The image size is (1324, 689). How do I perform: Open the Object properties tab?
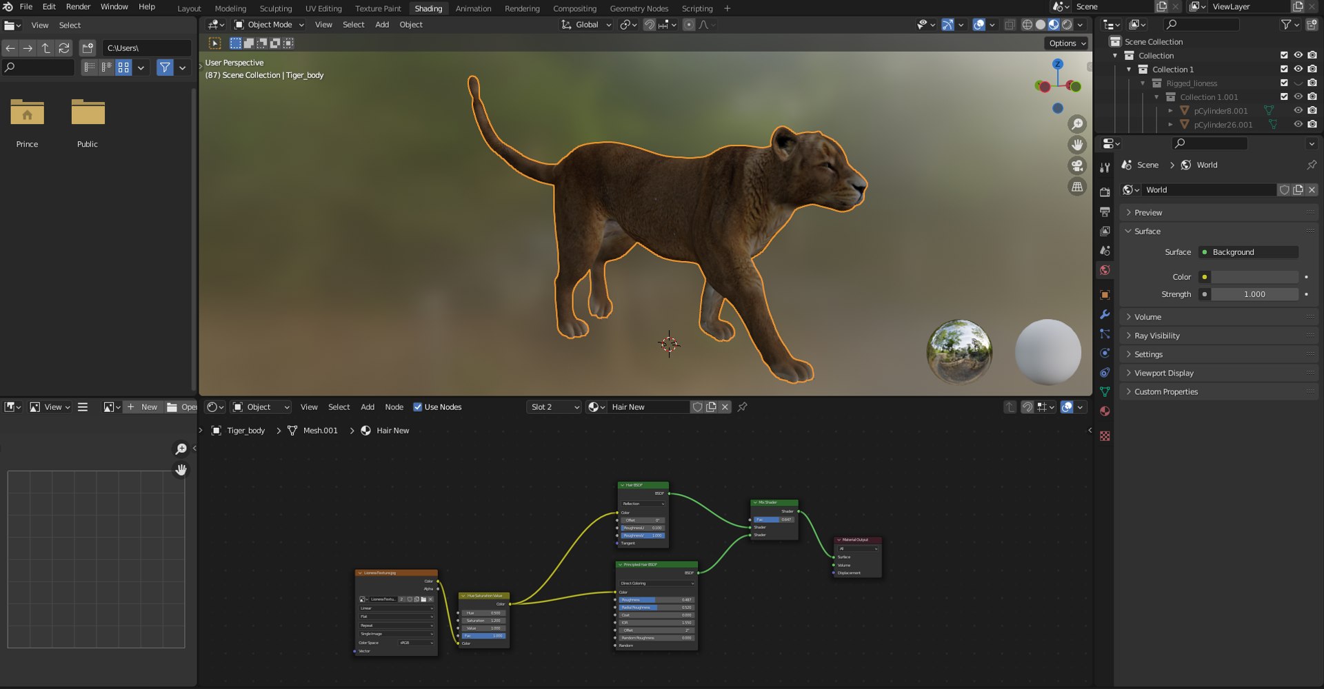[1105, 295]
